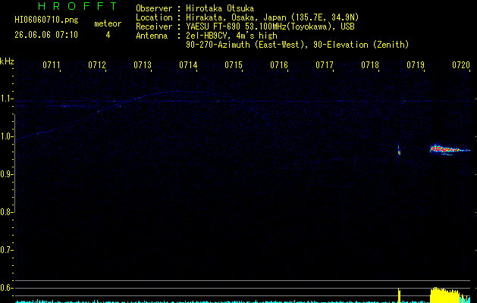Image resolution: width=477 pixels, height=303 pixels.
Task: Click the 0720 time marker
Action: [x=461, y=65]
